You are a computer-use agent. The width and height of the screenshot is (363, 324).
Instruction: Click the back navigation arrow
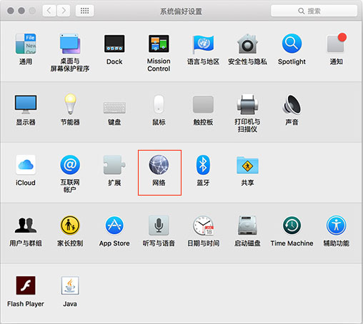(49, 11)
